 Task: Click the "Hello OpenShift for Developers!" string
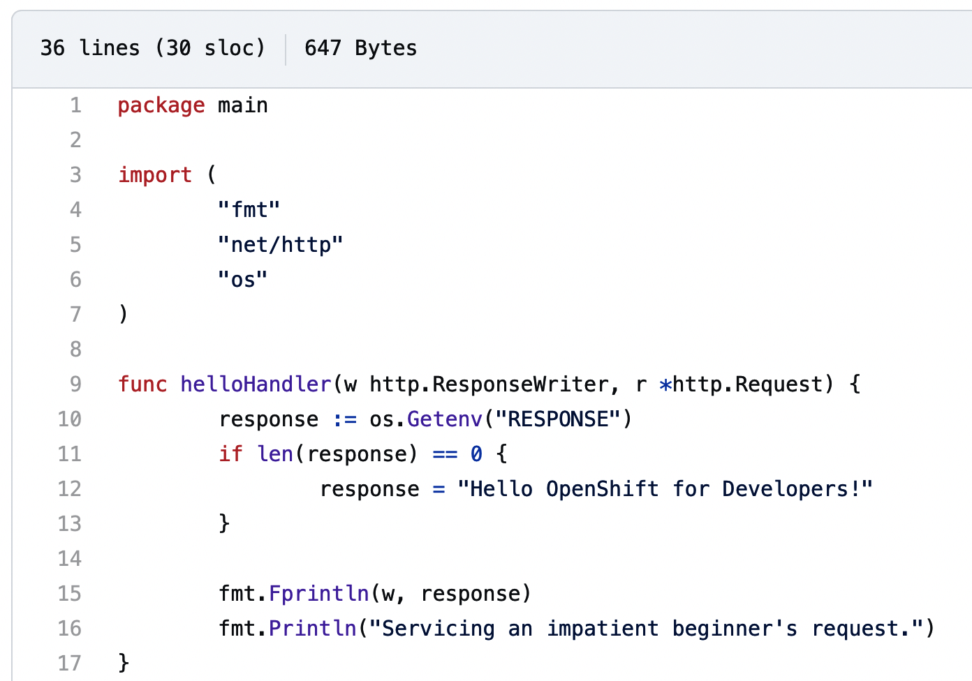(x=665, y=489)
